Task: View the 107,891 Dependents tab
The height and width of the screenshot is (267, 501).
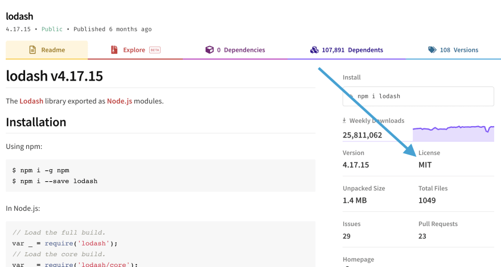Action: 347,50
